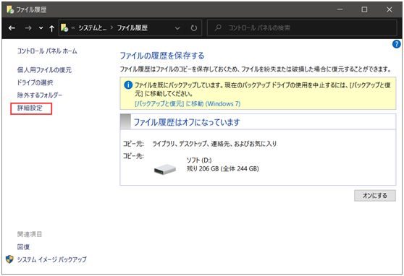Image resolution: width=404 pixels, height=276 pixels.
Task: Open 詳細設定 link in sidebar
Action: point(30,108)
